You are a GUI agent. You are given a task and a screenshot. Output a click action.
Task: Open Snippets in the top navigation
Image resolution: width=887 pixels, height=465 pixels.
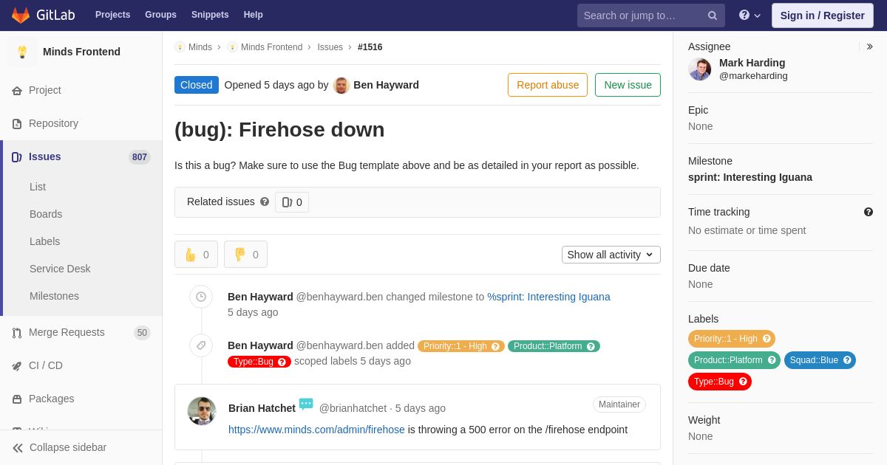210,15
